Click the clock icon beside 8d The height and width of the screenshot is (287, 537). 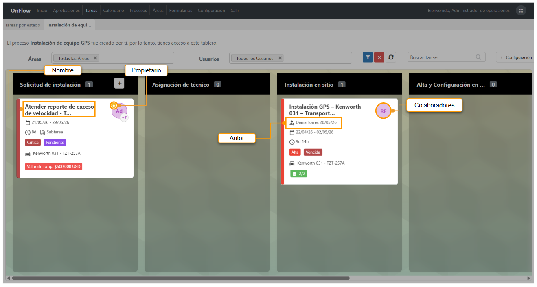coord(28,132)
